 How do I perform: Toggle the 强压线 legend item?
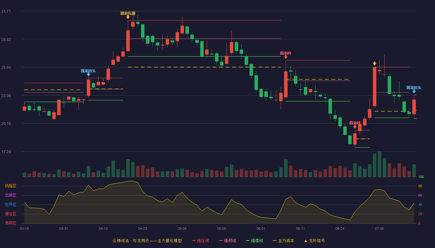click(200, 241)
